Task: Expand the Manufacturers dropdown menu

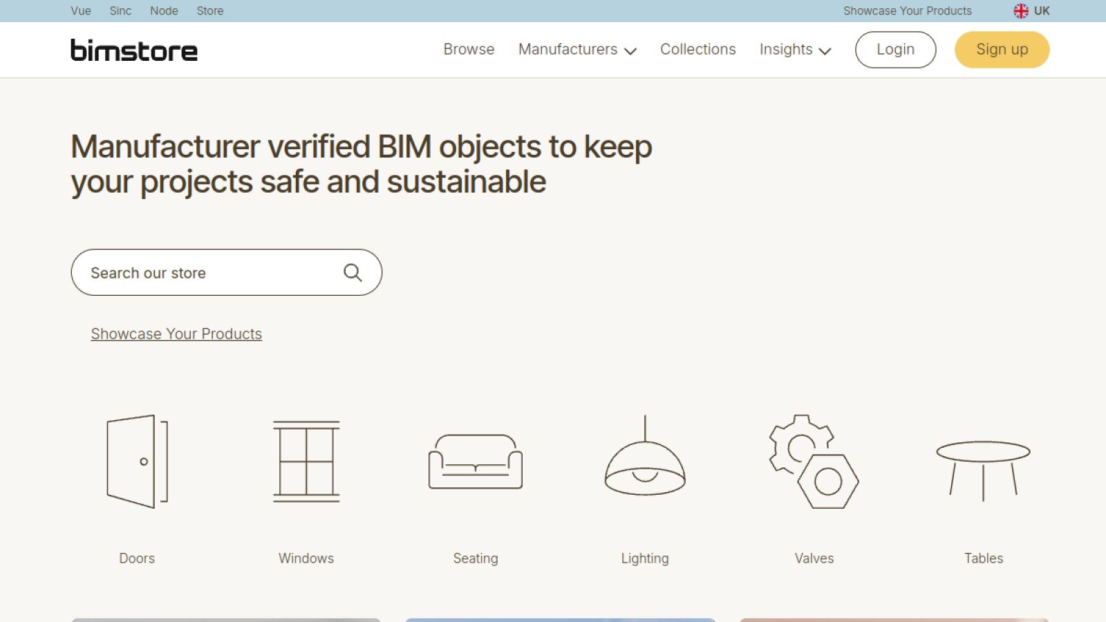Action: (x=577, y=50)
